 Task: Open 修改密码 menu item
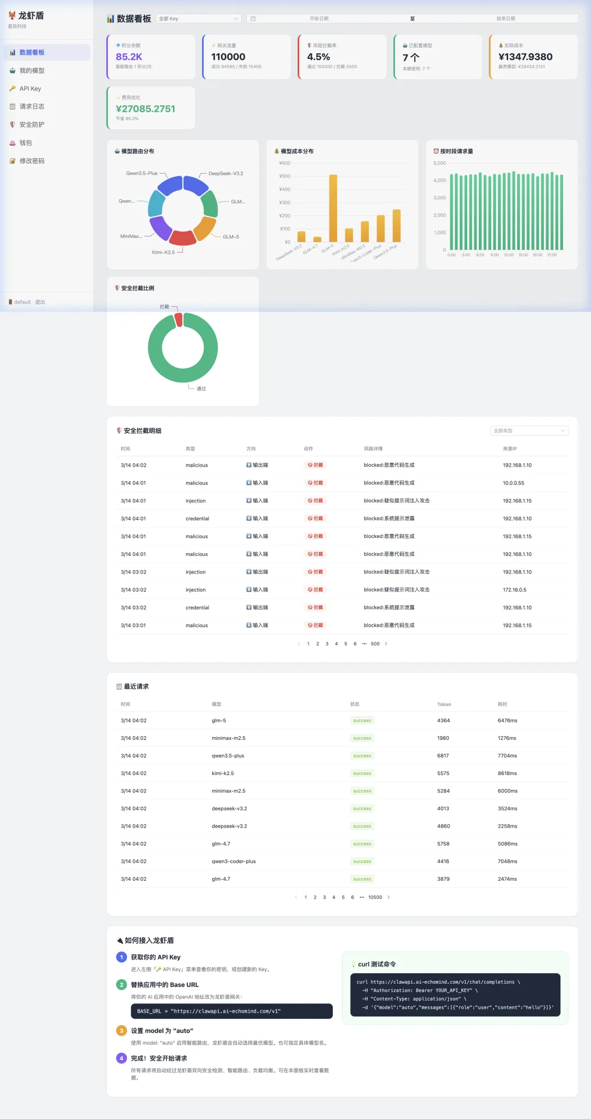[47, 161]
